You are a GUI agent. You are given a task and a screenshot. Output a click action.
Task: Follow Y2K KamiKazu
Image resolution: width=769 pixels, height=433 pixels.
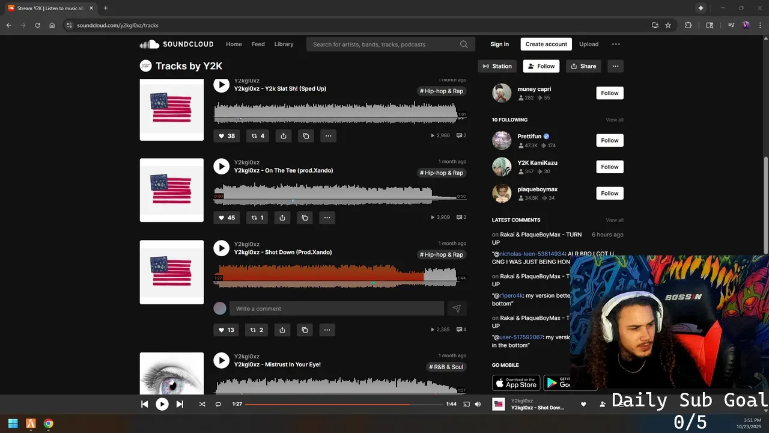coord(610,167)
